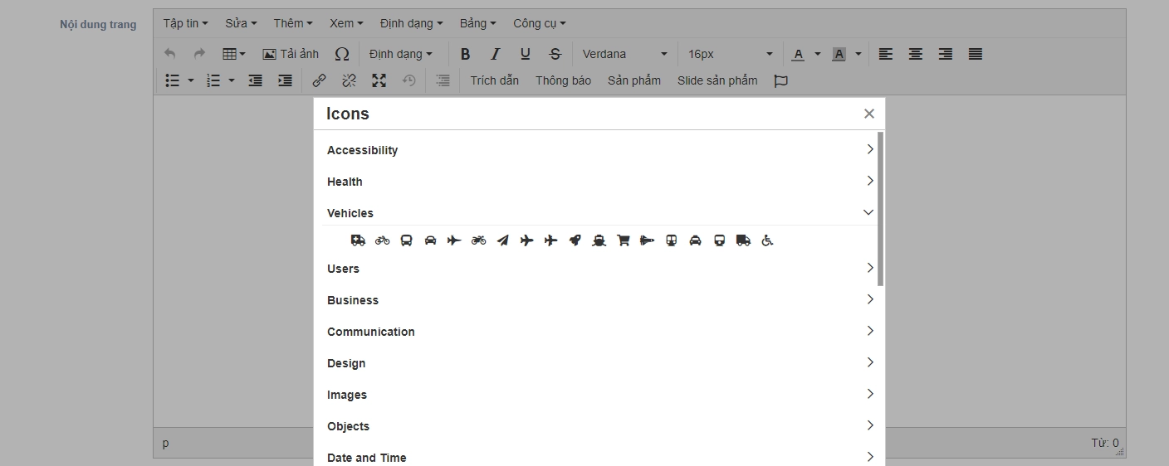Image resolution: width=1169 pixels, height=466 pixels.
Task: Pick the bicycle icon
Action: pyautogui.click(x=382, y=240)
